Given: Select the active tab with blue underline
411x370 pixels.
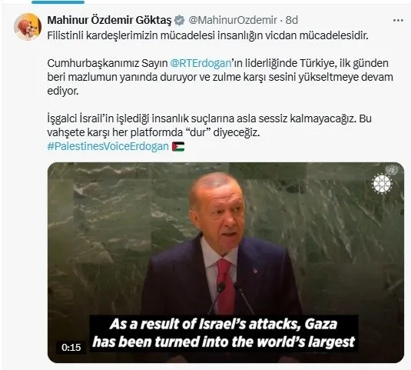Looking at the screenshot, I should pyautogui.click(x=58, y=2).
